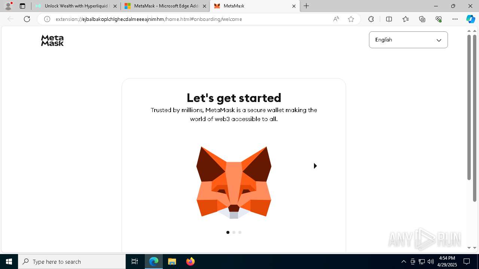Select the second carousel dot

[x=234, y=232]
